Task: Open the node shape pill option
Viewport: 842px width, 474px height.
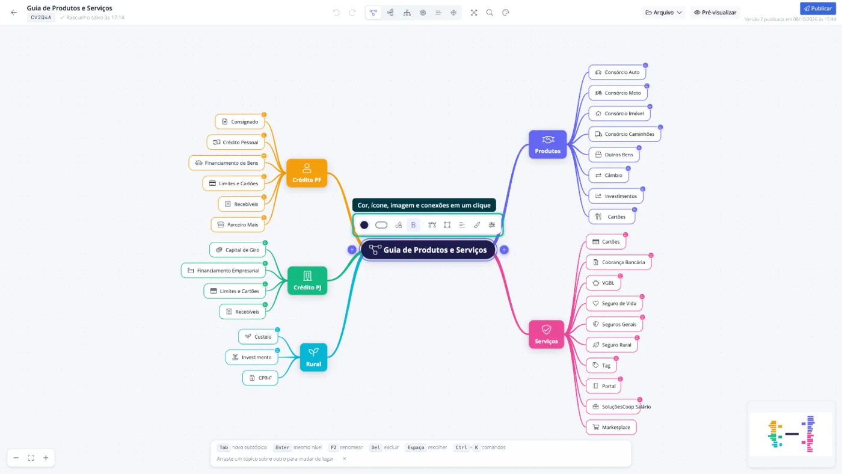Action: pos(381,225)
